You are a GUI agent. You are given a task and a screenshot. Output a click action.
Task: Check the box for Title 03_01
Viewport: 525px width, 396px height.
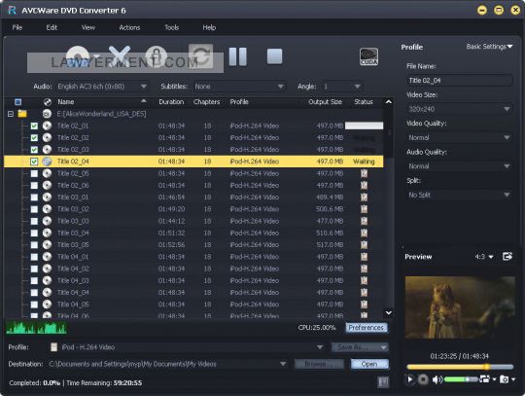pyautogui.click(x=34, y=198)
